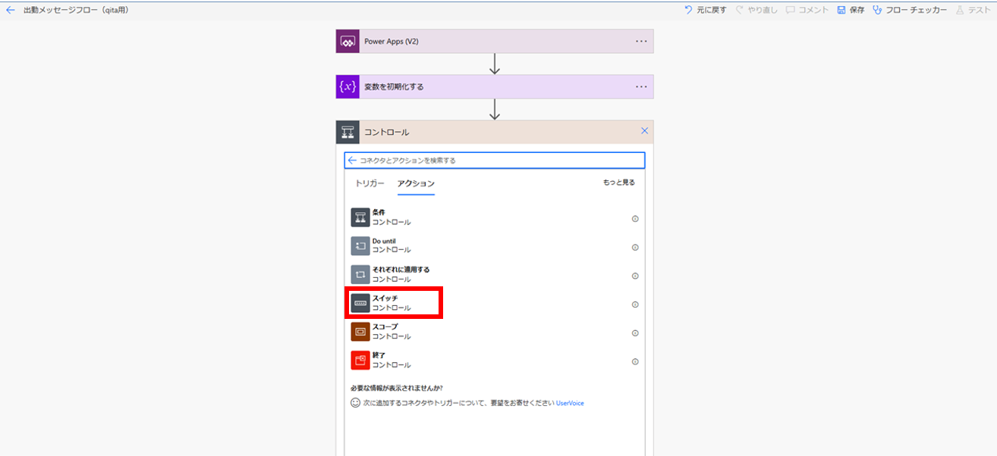The height and width of the screenshot is (456, 997).
Task: Save the flow with 保存
Action: pyautogui.click(x=851, y=10)
